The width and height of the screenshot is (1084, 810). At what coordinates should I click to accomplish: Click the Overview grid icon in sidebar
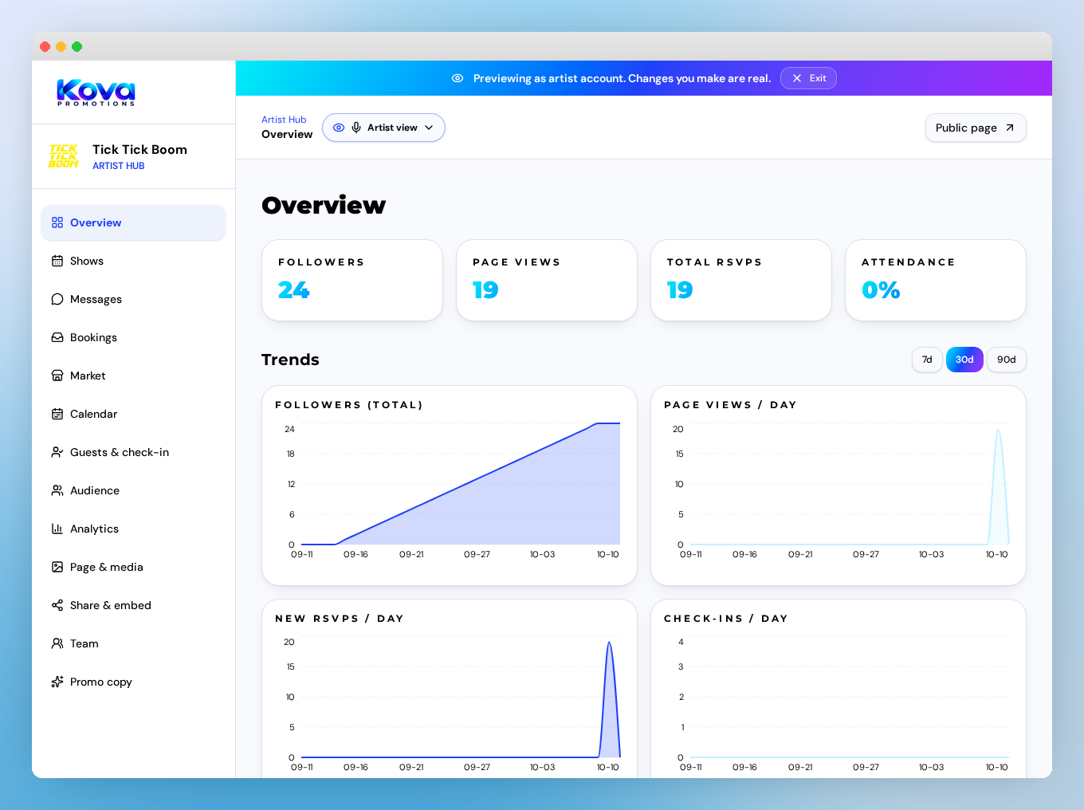(57, 222)
